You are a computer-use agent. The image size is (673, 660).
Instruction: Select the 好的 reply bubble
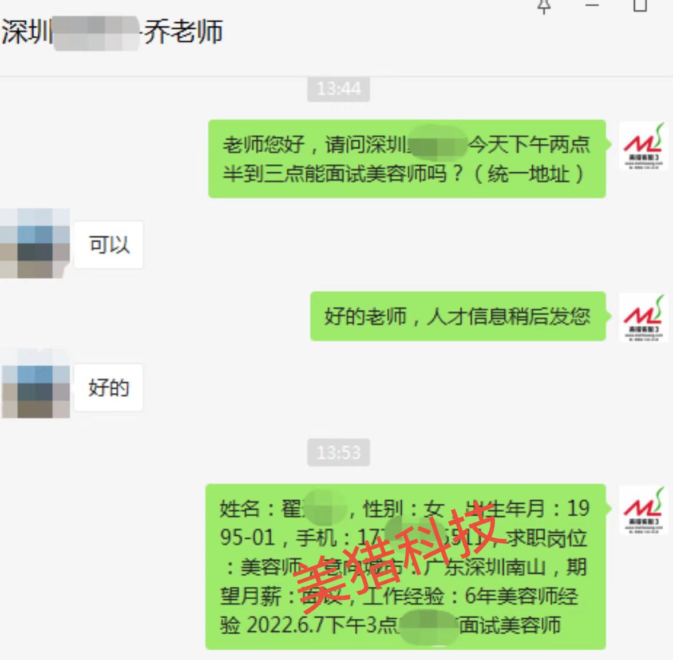(x=109, y=388)
